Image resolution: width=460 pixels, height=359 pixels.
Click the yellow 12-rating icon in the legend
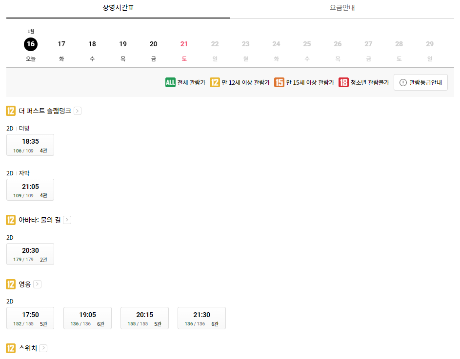pos(215,82)
